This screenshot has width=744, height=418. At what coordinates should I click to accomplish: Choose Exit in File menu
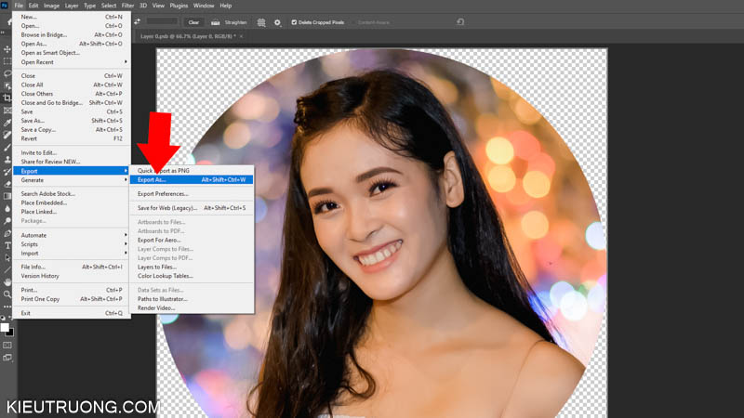pos(72,313)
